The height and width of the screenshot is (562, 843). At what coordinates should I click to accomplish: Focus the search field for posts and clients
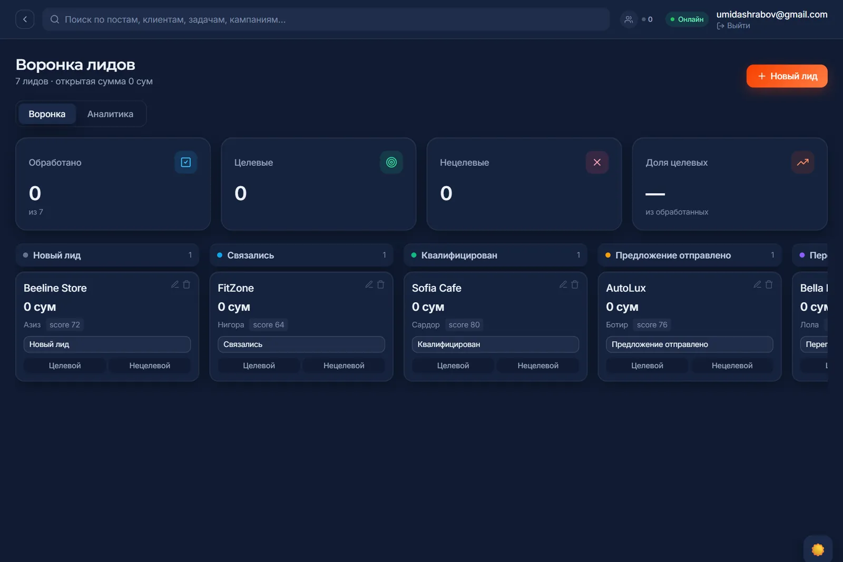click(x=326, y=19)
